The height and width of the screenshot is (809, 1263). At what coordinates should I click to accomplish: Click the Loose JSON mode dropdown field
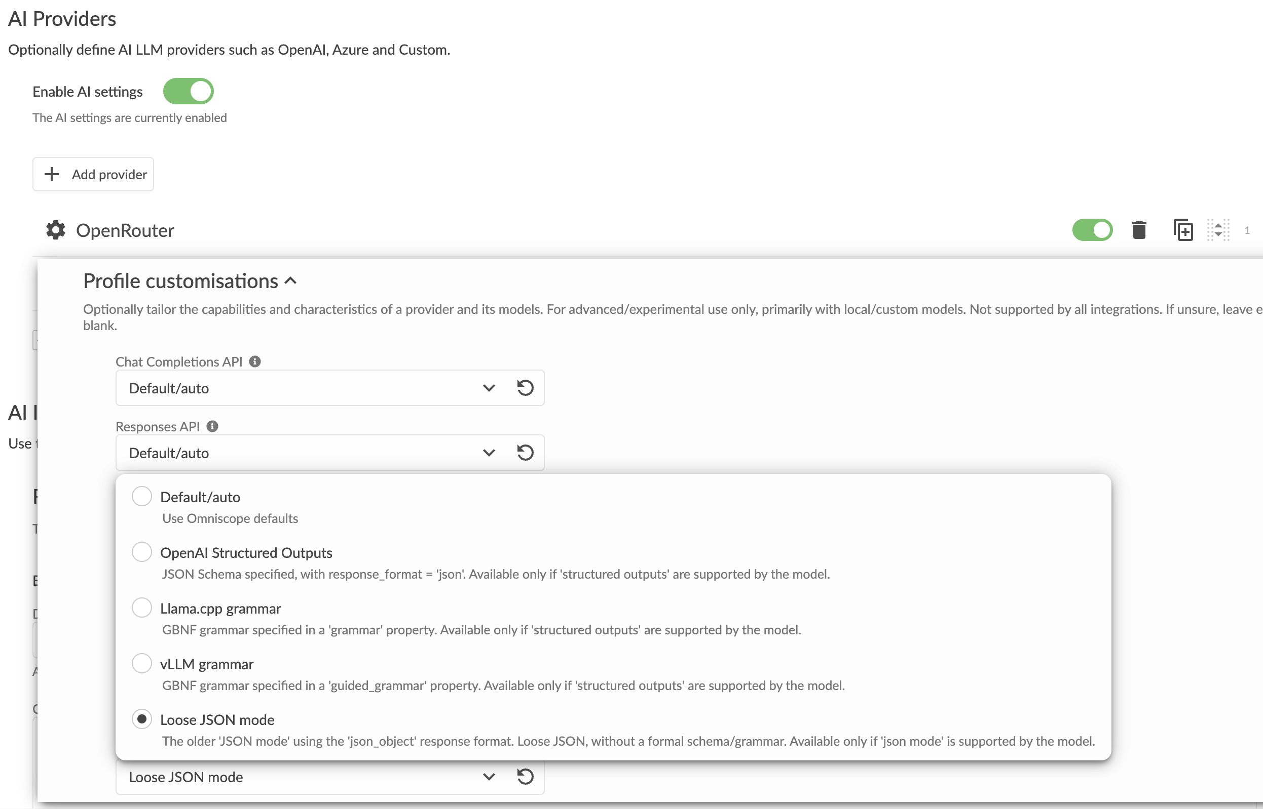point(305,777)
